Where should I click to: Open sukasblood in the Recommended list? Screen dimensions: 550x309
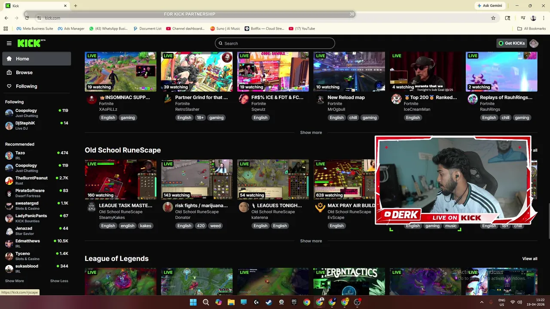(37, 268)
